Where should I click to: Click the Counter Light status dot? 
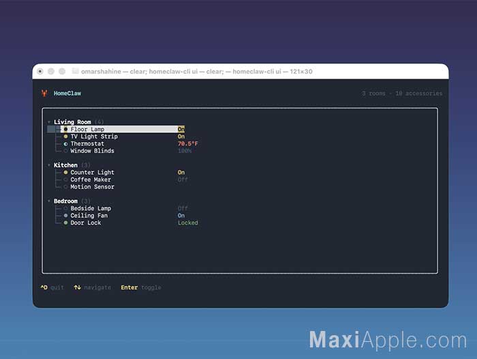point(65,173)
